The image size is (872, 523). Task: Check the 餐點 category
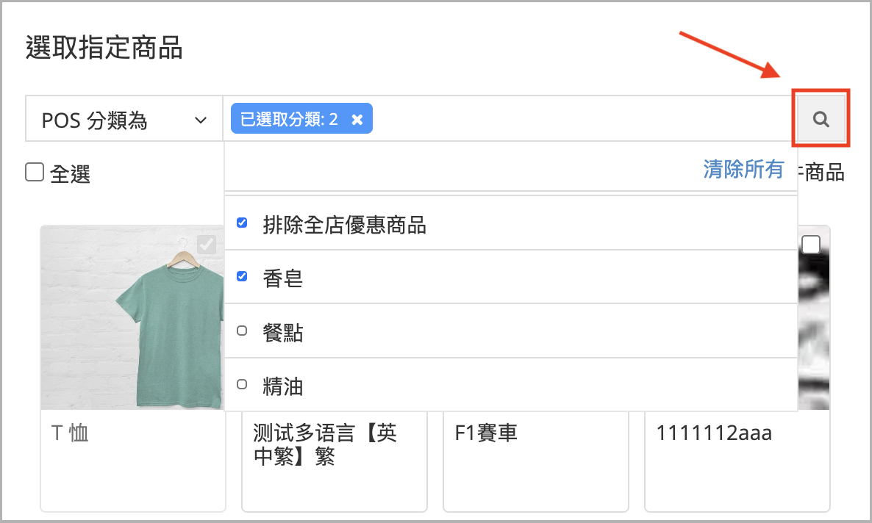(x=242, y=331)
